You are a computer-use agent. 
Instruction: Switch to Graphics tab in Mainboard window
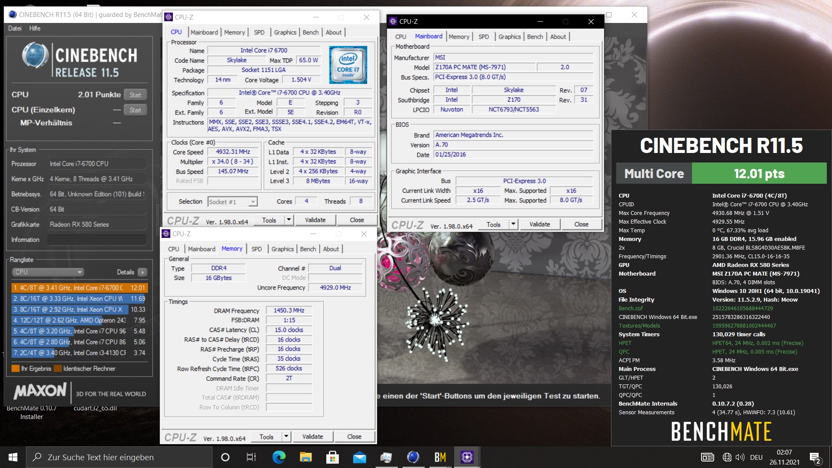tap(509, 37)
